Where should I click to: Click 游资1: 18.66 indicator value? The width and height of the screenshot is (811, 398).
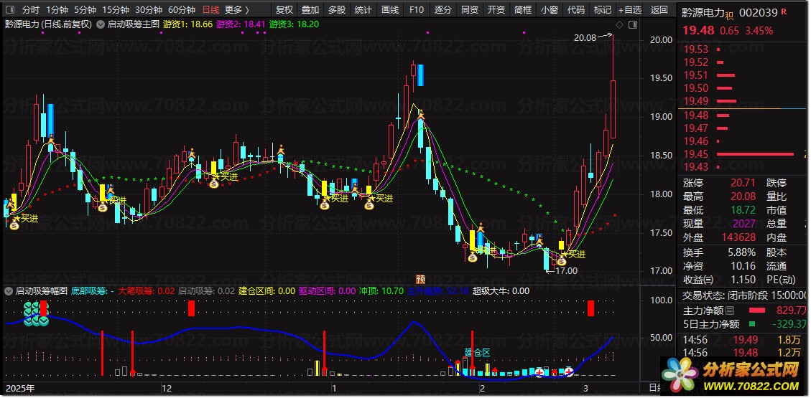coord(187,24)
